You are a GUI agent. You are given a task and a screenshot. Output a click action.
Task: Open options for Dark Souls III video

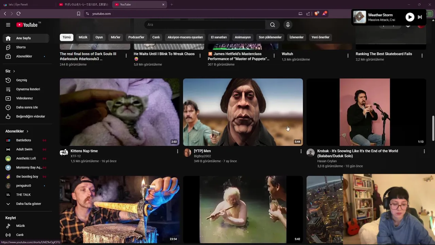pos(126,55)
